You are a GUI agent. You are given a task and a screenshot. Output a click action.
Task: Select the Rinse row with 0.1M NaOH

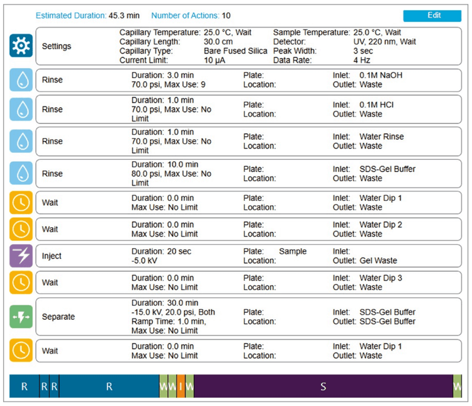(249, 80)
